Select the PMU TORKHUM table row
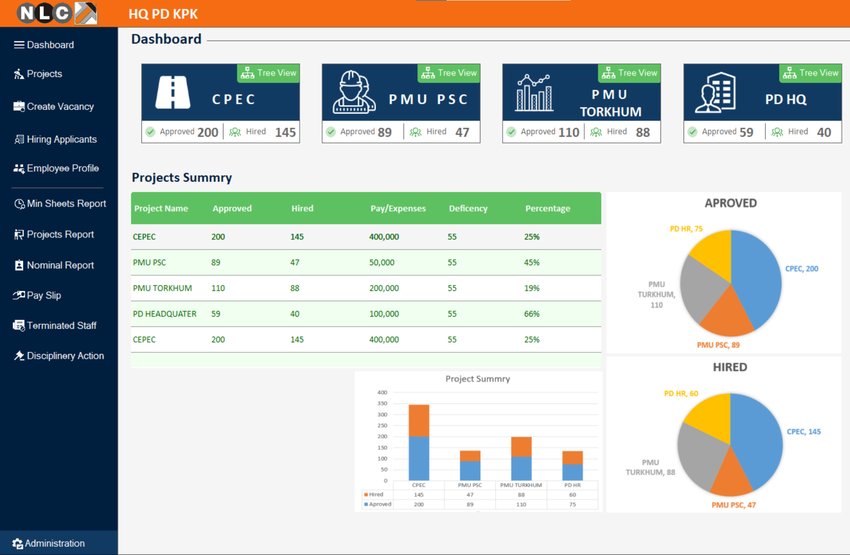Screen dimensions: 850x555 pyautogui.click(x=366, y=288)
